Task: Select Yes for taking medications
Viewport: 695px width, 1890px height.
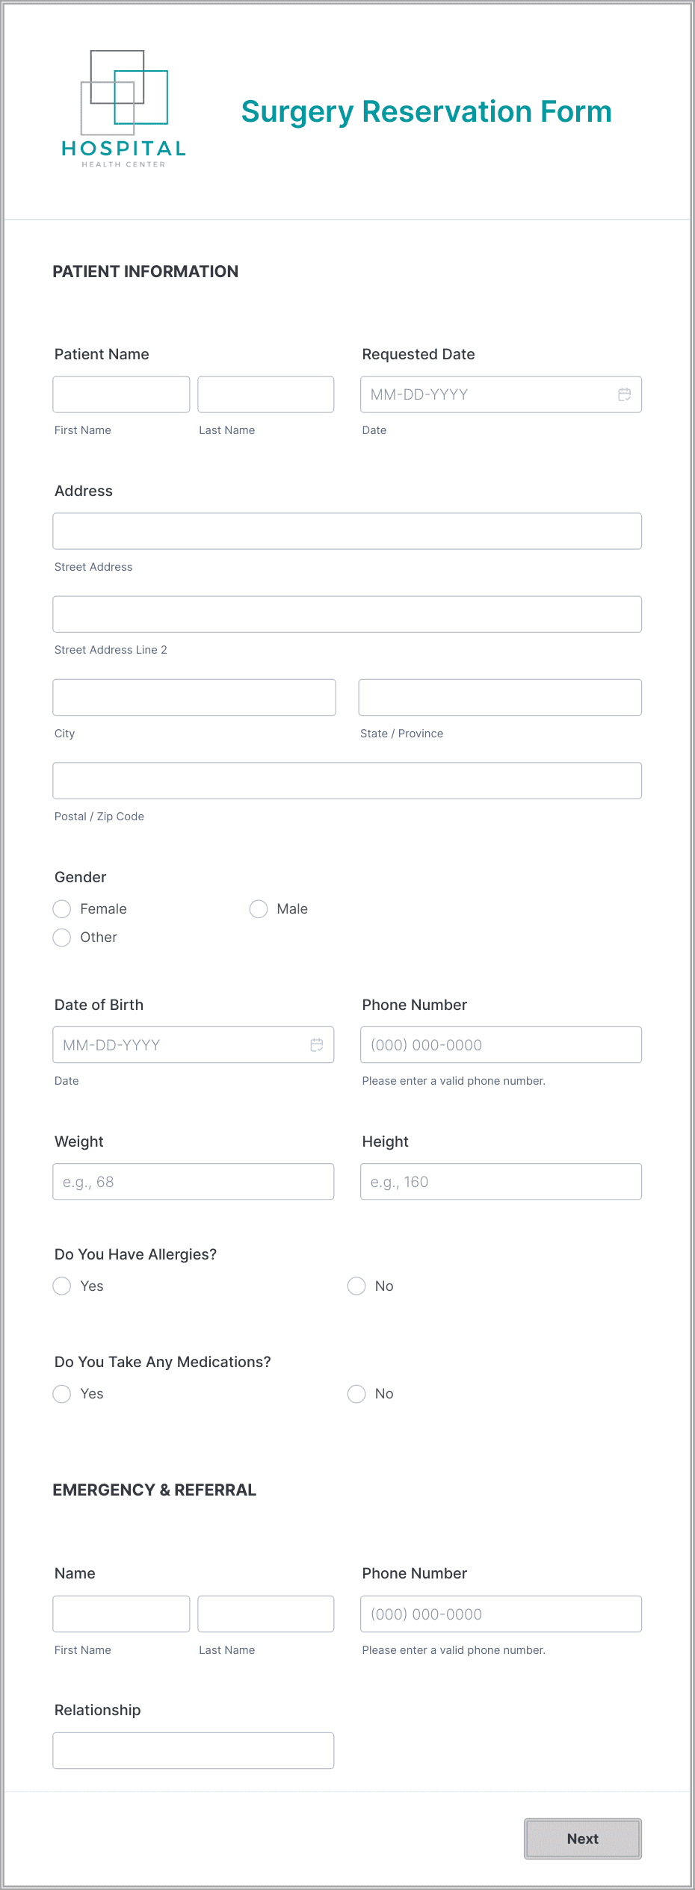Action: [62, 1394]
